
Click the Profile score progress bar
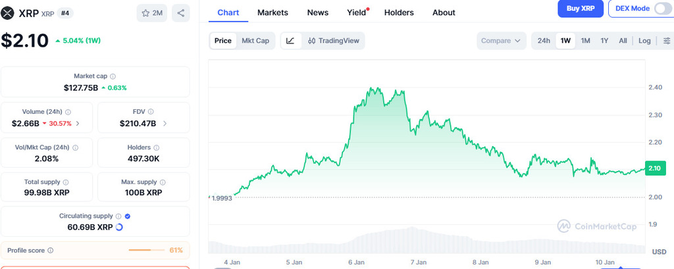(x=146, y=251)
